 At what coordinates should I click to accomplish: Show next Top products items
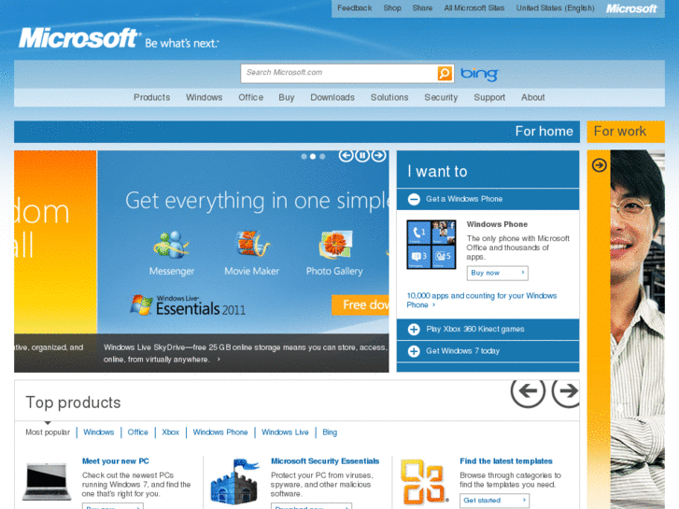coord(566,390)
